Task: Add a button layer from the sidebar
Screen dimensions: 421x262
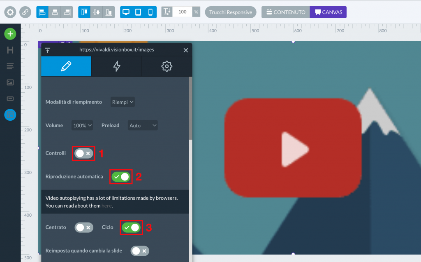Action: point(10,99)
